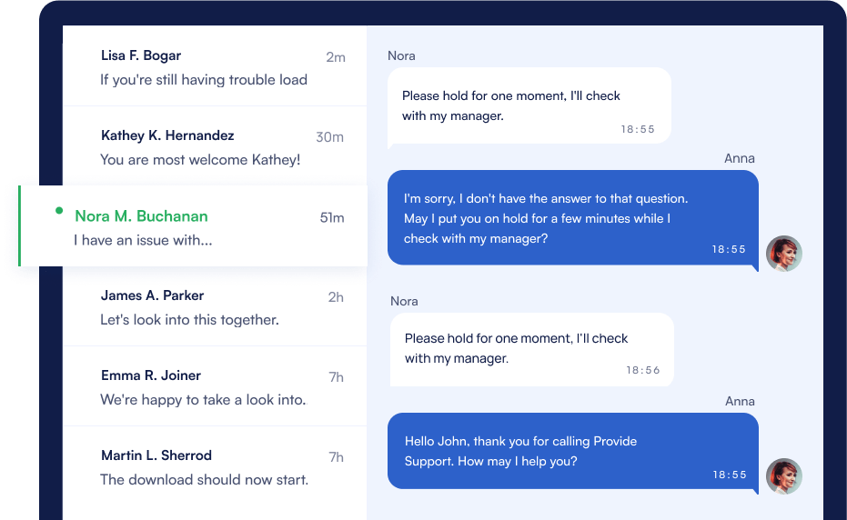Screen dimensions: 847x520
Task: Click Nora's first "Please hold" message at 18:55
Action: pos(529,105)
